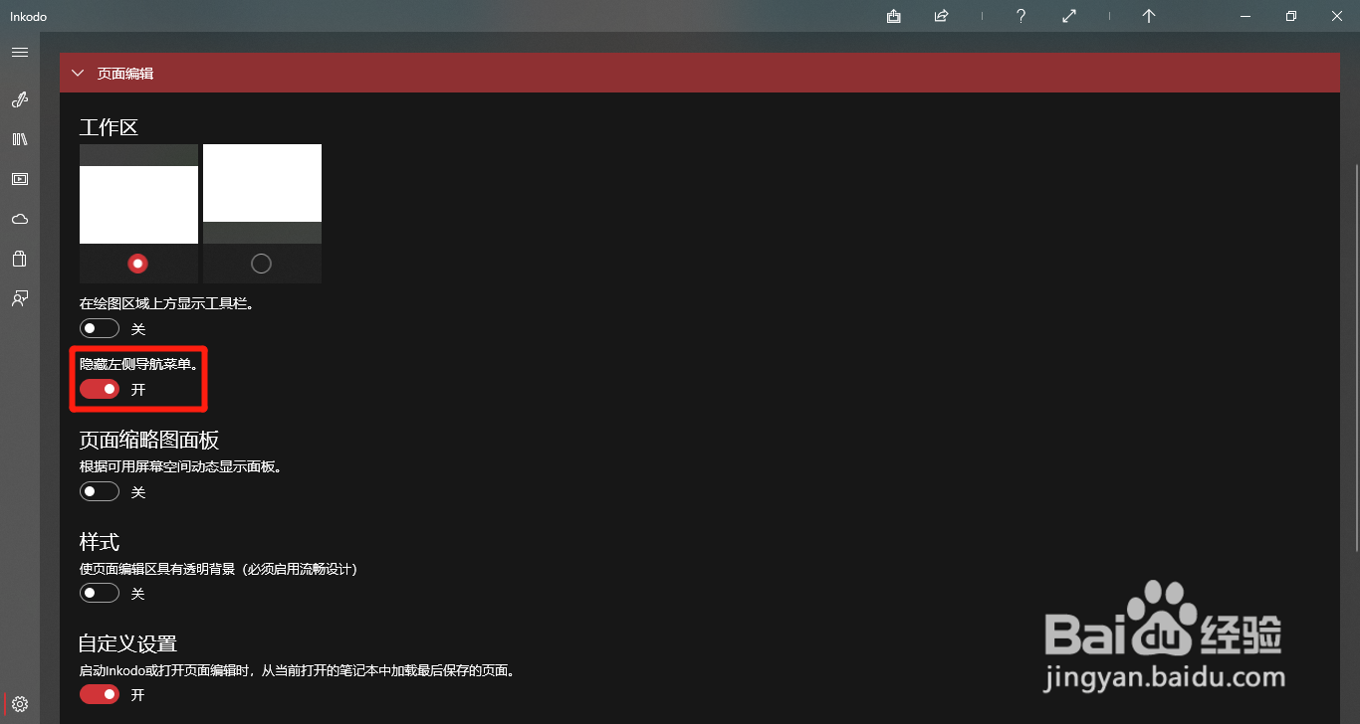1360x724 pixels.
Task: Select the toolbar-at-bottom workspace radio button
Action: click(x=261, y=264)
